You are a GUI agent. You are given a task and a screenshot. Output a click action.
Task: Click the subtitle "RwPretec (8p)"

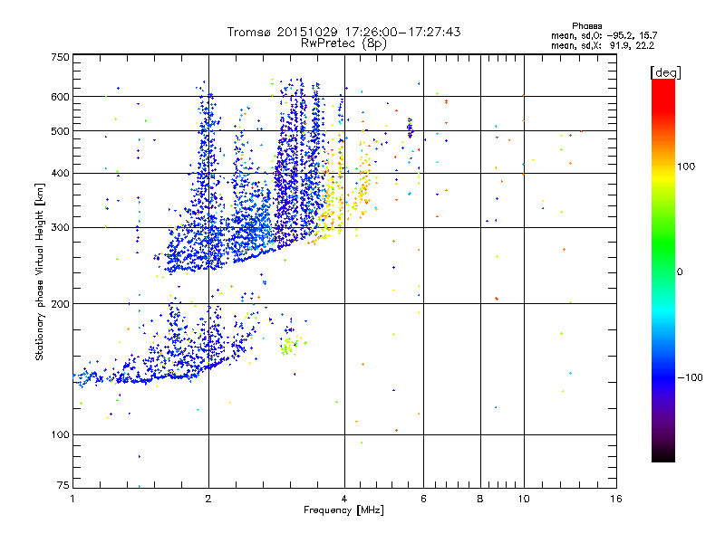pos(343,43)
